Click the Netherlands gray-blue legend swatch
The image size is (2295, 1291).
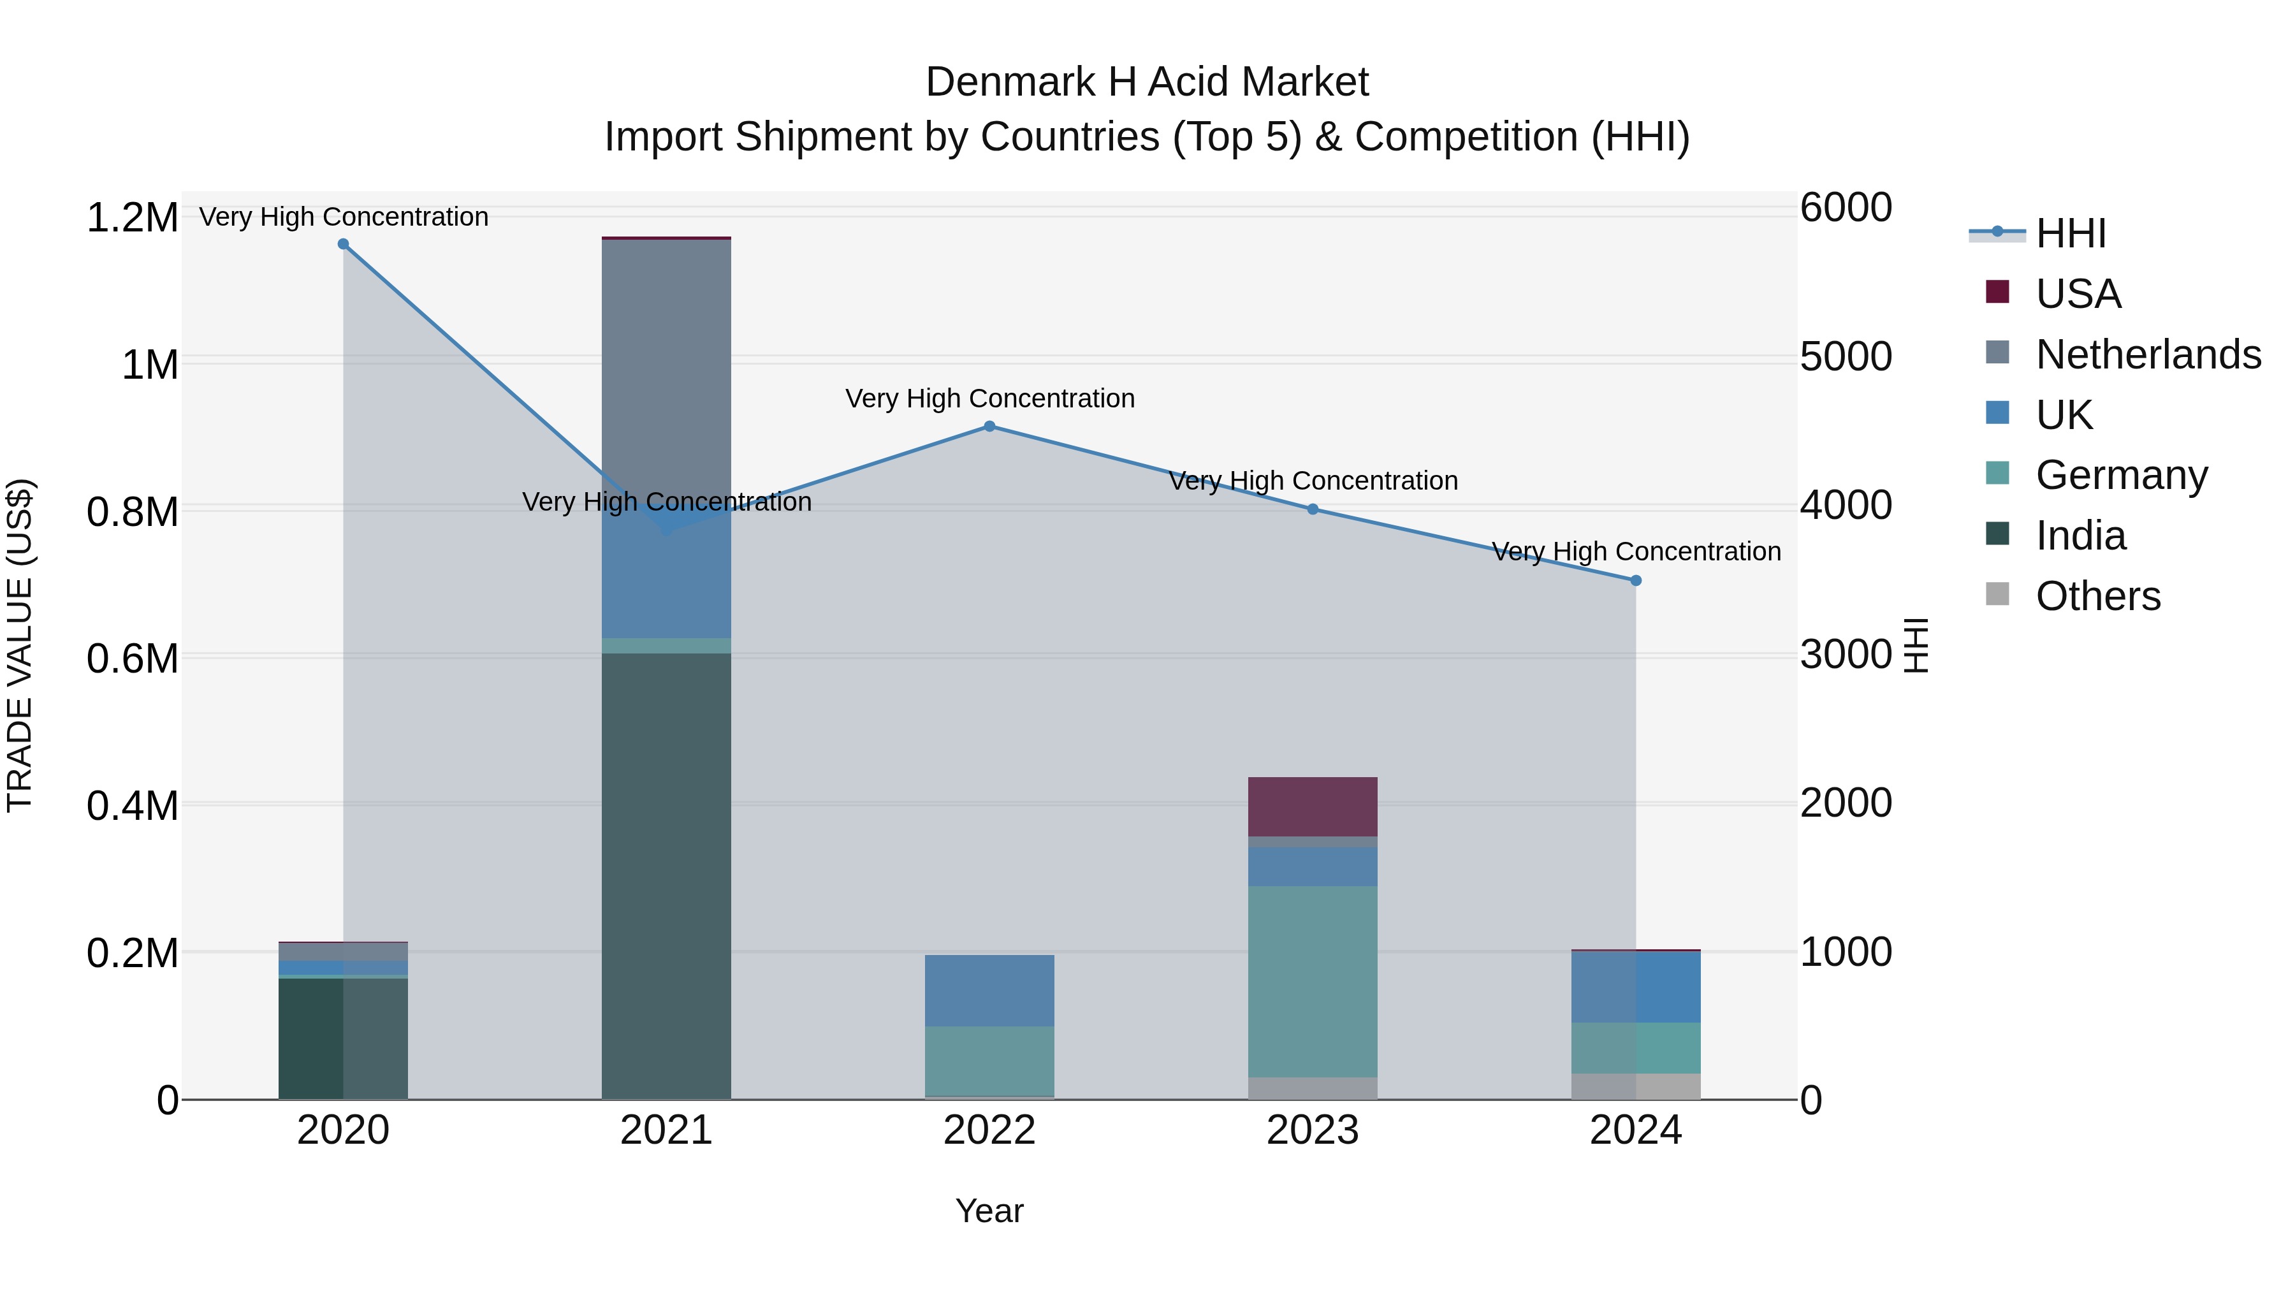(x=1997, y=352)
